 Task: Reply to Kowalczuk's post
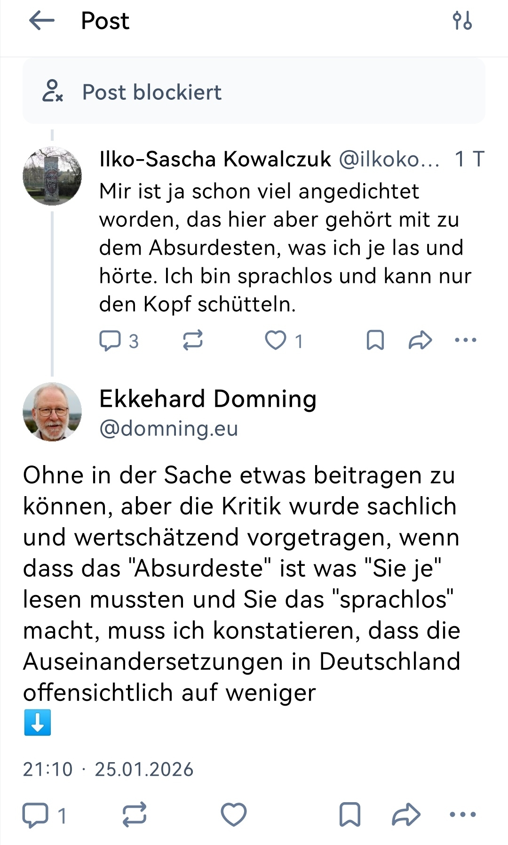pos(110,340)
